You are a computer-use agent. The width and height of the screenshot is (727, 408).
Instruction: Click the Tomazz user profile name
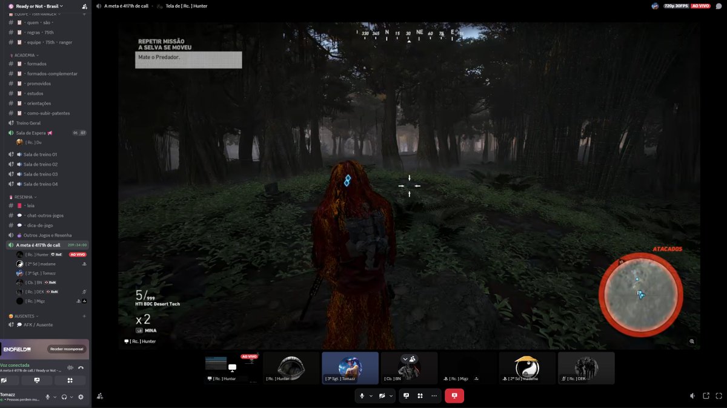7,394
